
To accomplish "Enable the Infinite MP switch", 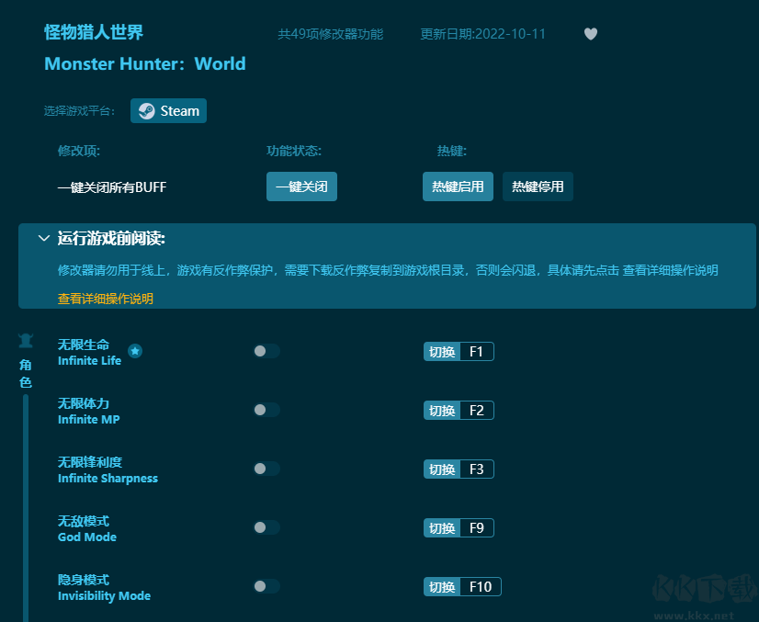I will click(266, 410).
